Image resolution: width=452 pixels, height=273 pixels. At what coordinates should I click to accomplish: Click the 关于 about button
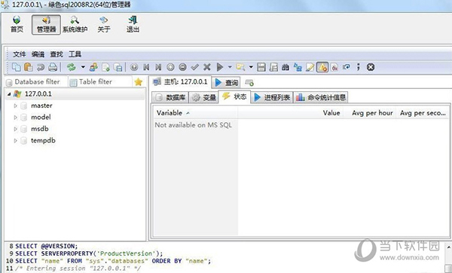pyautogui.click(x=104, y=25)
